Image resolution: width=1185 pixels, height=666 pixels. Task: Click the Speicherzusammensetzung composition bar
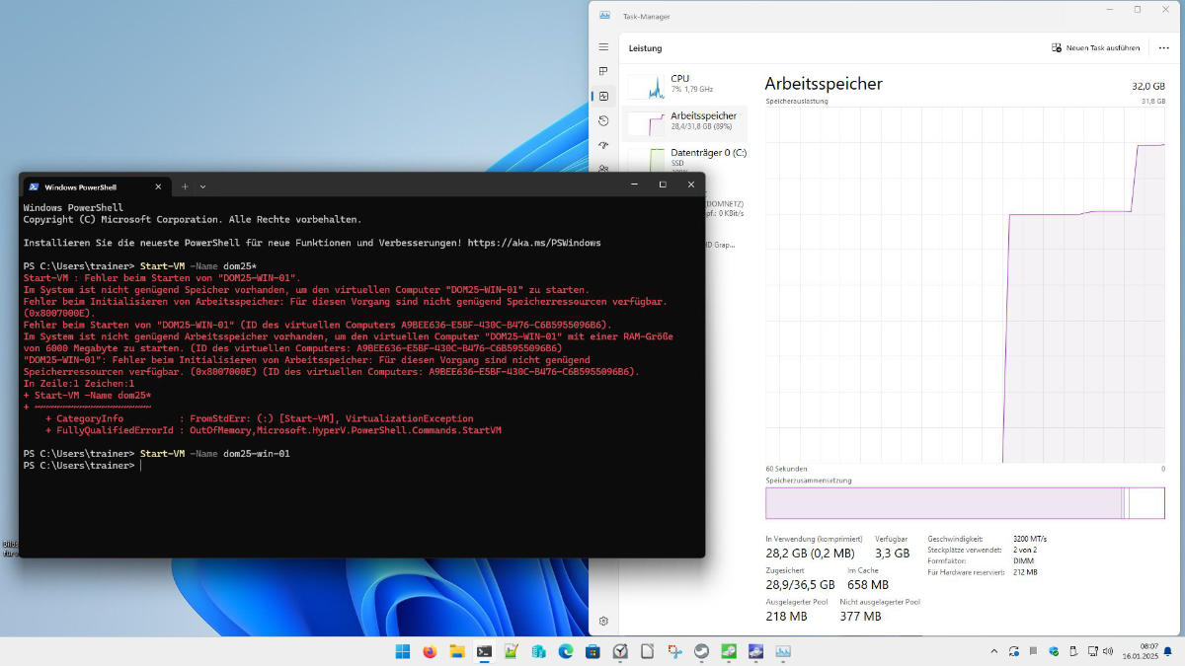coord(965,502)
